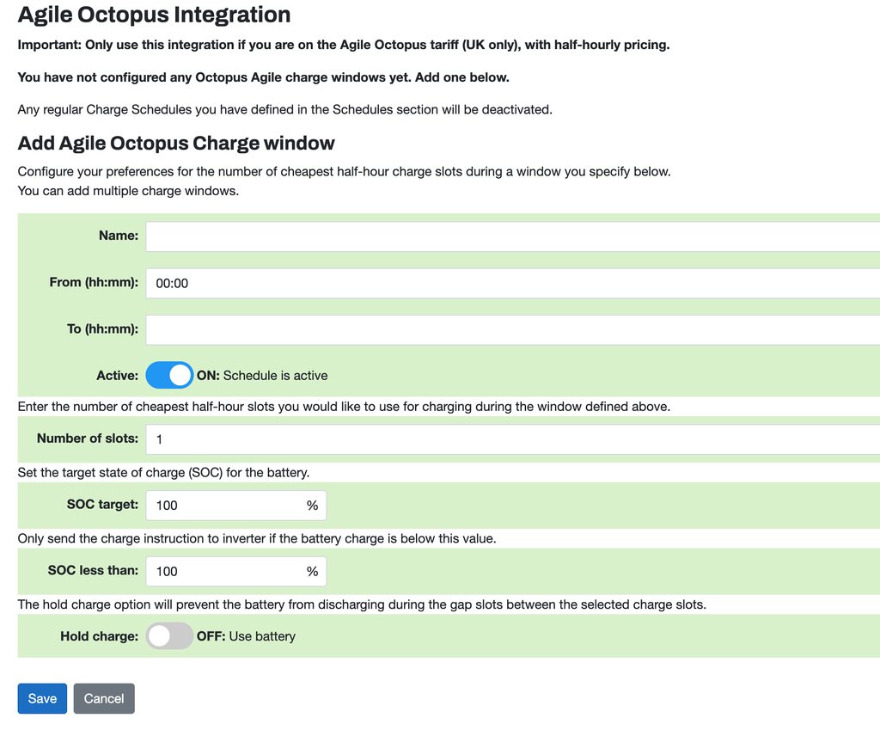
Task: Focus the From (hh:mm) time field
Action: pos(512,283)
